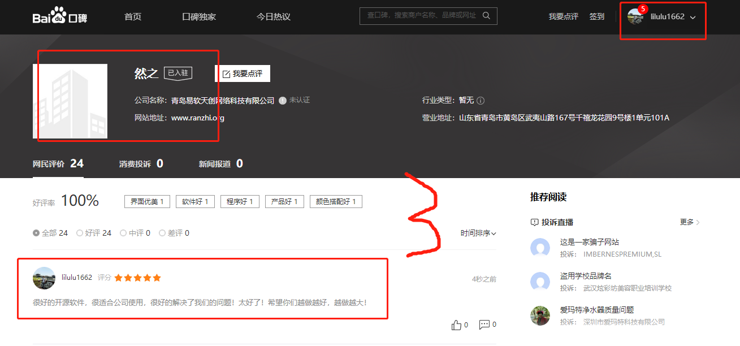Click the 未认证 warning icon
The image size is (740, 346).
click(283, 101)
